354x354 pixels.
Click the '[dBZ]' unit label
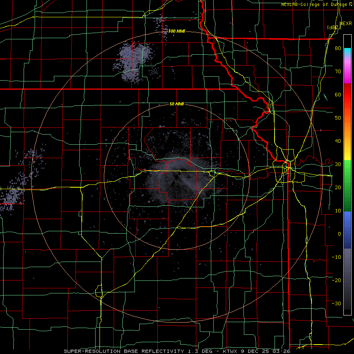click(334, 27)
